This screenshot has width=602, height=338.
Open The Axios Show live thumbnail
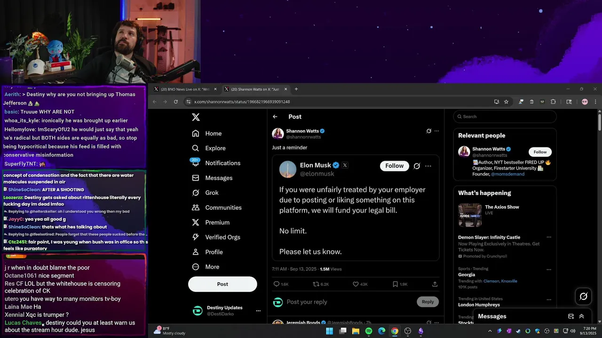coord(470,215)
